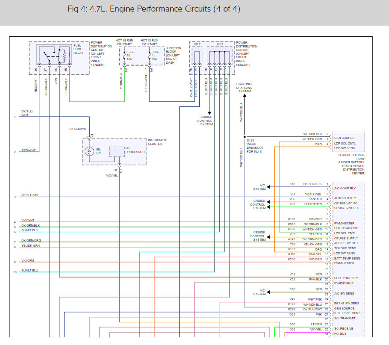Click the A/C COMP RLY pin label

(x=345, y=188)
